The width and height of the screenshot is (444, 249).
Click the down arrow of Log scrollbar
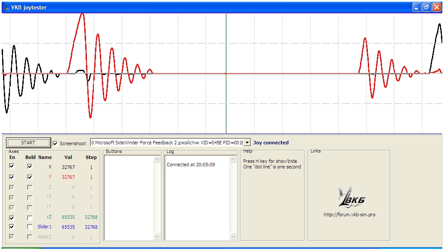coord(233,236)
